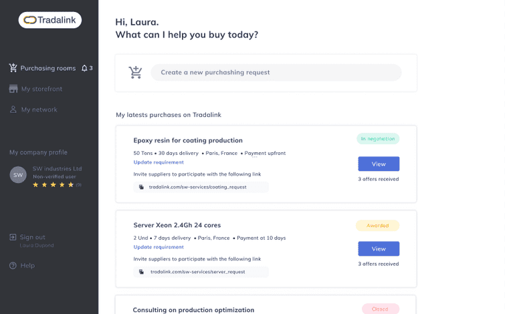Click the add-to-cart icon beside request field
The width and height of the screenshot is (505, 314).
(x=136, y=72)
